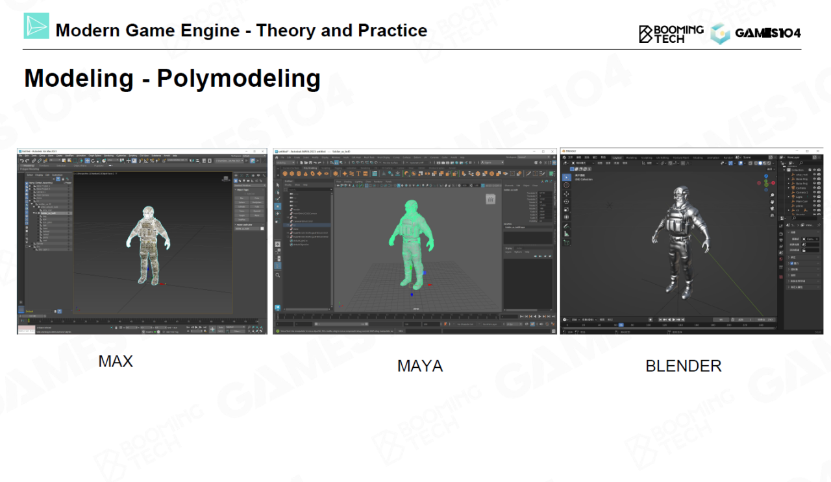
Task: Click Maya's view cube in the viewport
Action: (x=490, y=200)
